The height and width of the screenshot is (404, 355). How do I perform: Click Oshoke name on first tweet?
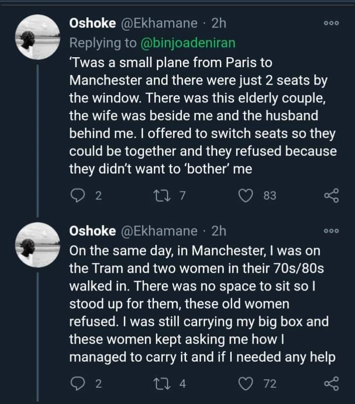tap(93, 23)
